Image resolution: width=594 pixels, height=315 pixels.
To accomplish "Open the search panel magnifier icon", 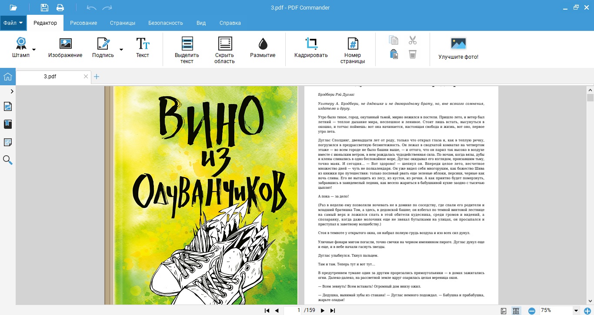I will coord(8,160).
